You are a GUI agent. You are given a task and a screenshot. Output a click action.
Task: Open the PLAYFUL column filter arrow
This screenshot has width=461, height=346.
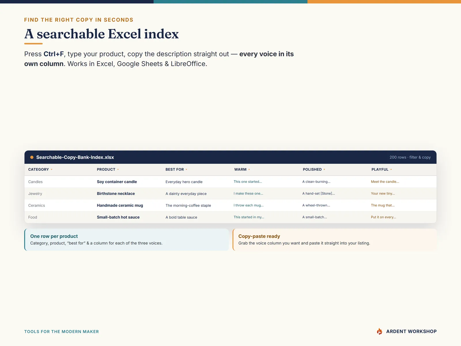(391, 170)
